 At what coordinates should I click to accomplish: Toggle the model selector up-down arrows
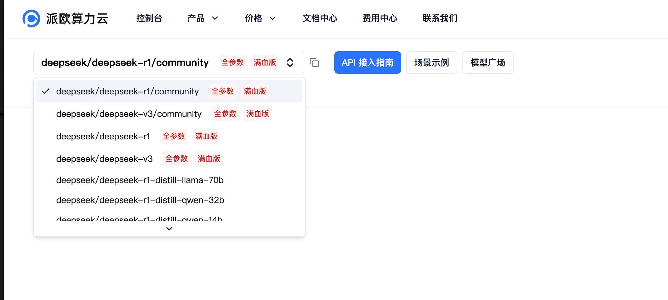click(290, 62)
